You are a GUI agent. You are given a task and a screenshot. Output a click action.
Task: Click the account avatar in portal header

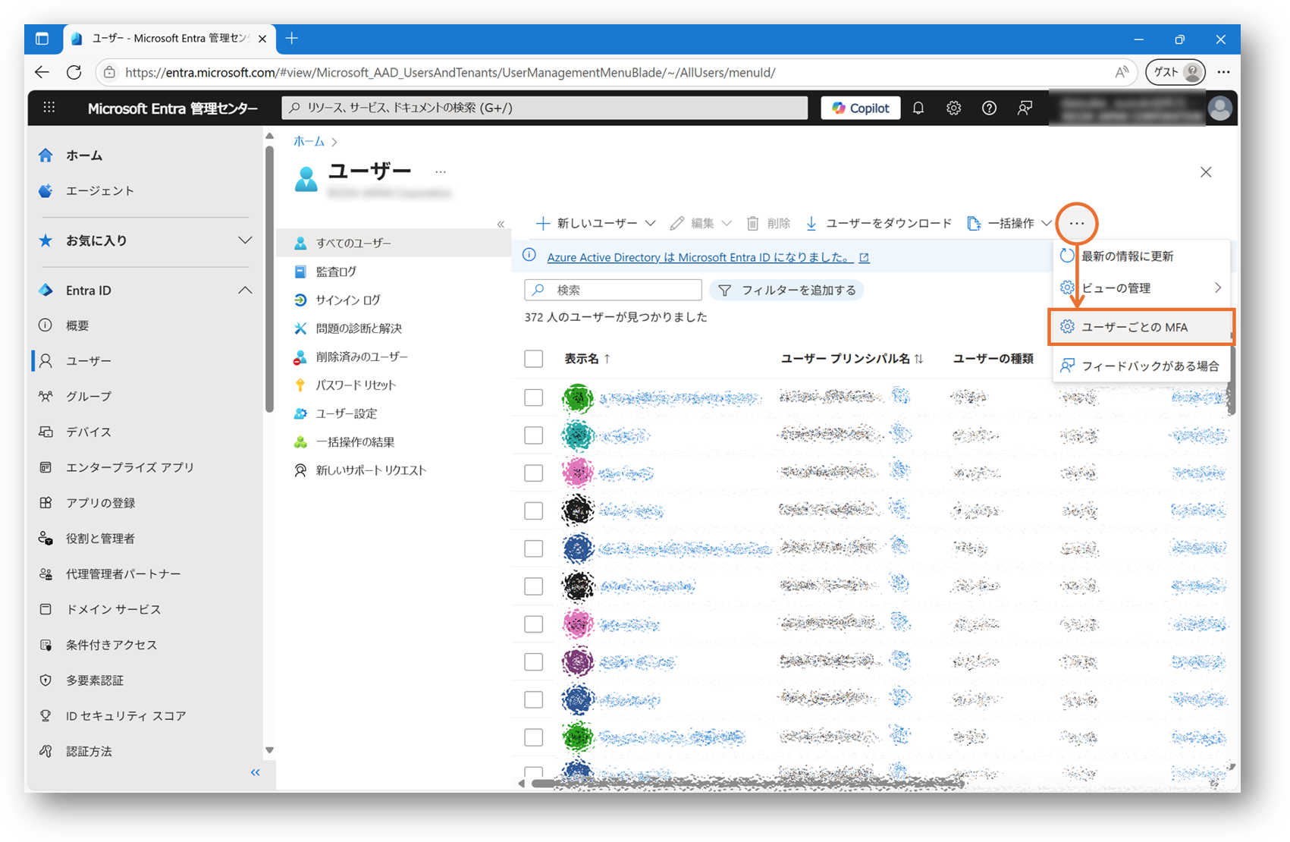click(x=1219, y=108)
